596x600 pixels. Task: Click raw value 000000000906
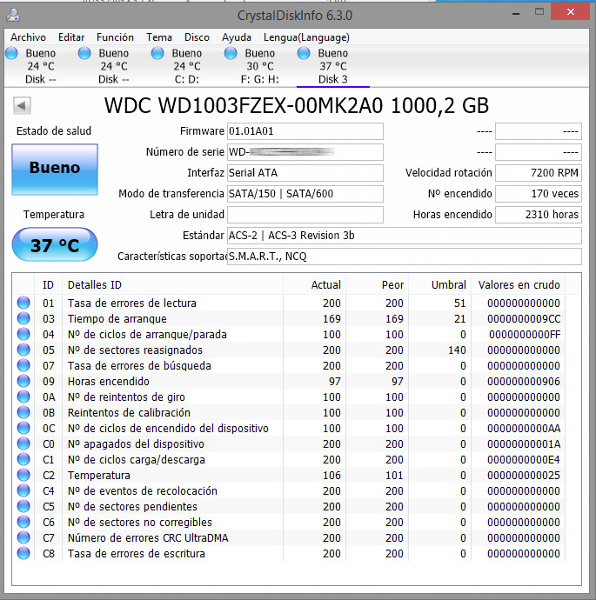tap(524, 382)
